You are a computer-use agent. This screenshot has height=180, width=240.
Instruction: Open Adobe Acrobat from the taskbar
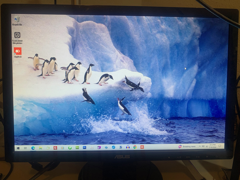point(92,147)
